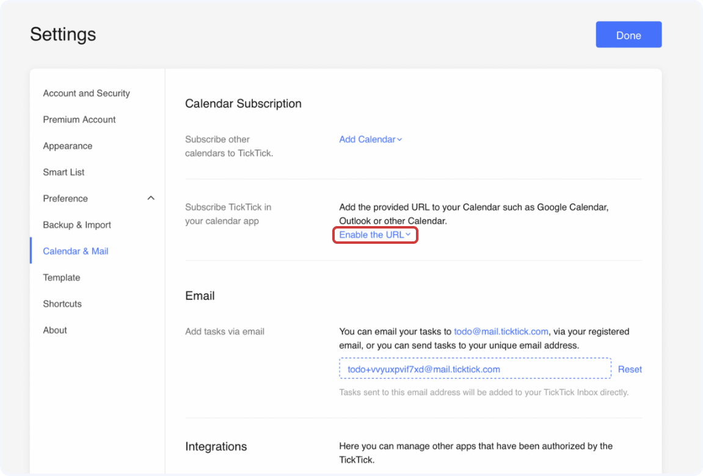Click the todo@mail.ticktick.com link
Screen dimensions: 703x476
tap(501, 331)
